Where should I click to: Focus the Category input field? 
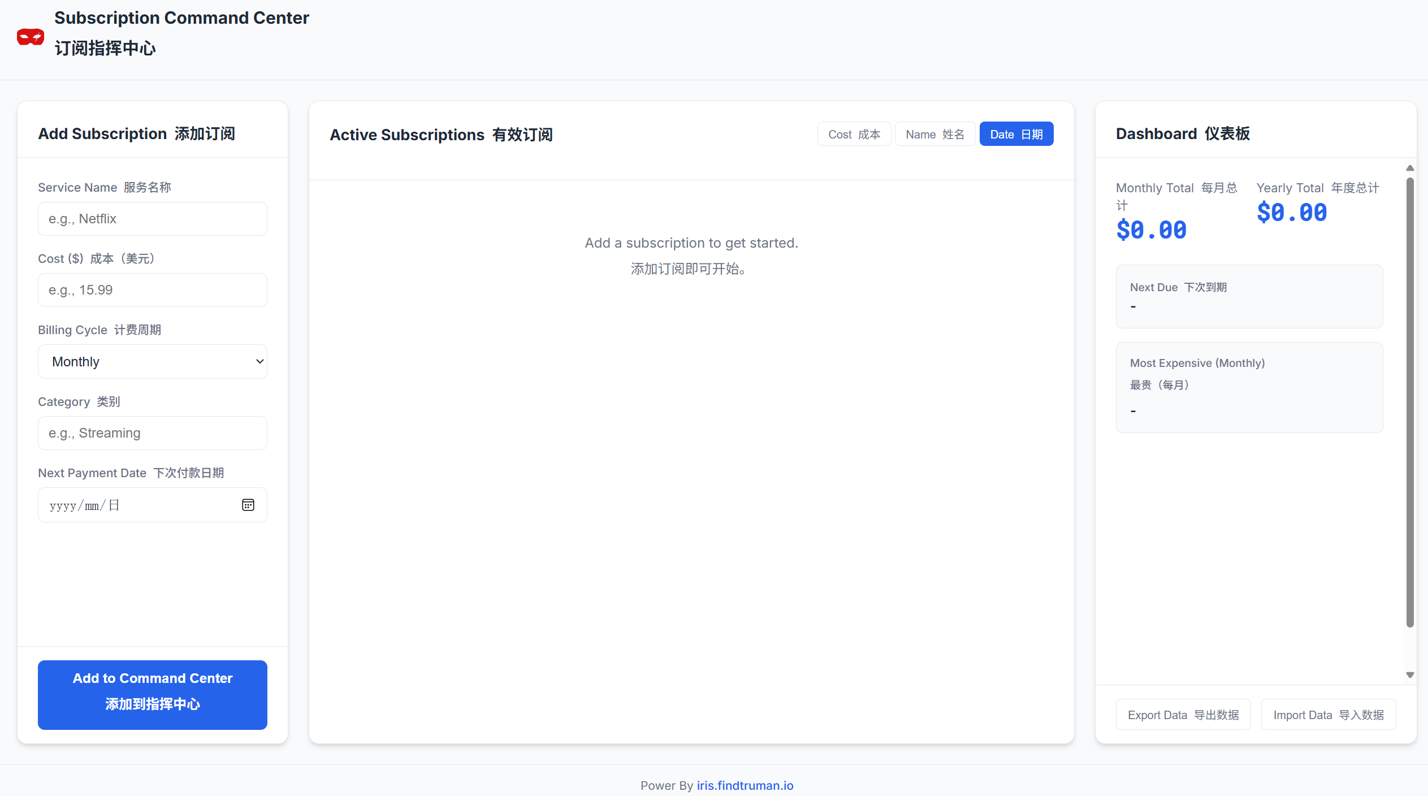coord(152,433)
